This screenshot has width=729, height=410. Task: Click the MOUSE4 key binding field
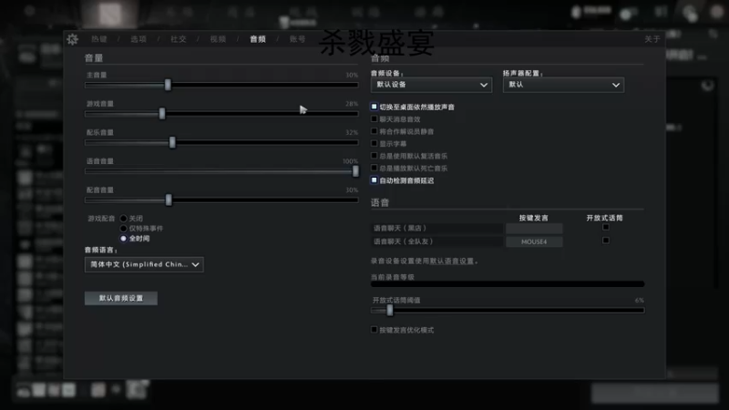click(534, 241)
